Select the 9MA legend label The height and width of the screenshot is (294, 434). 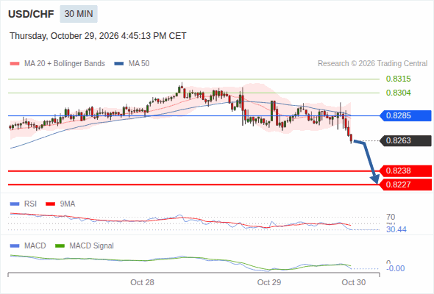68,204
